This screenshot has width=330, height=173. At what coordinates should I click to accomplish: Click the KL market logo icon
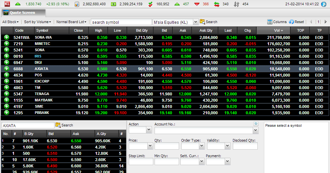[x=7, y=4]
